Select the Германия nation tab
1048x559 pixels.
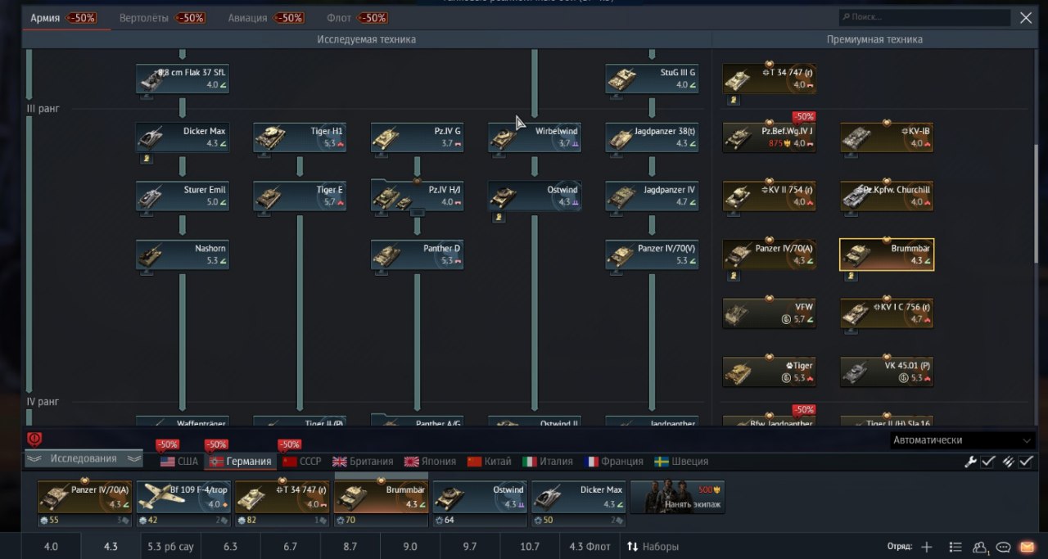tap(241, 462)
